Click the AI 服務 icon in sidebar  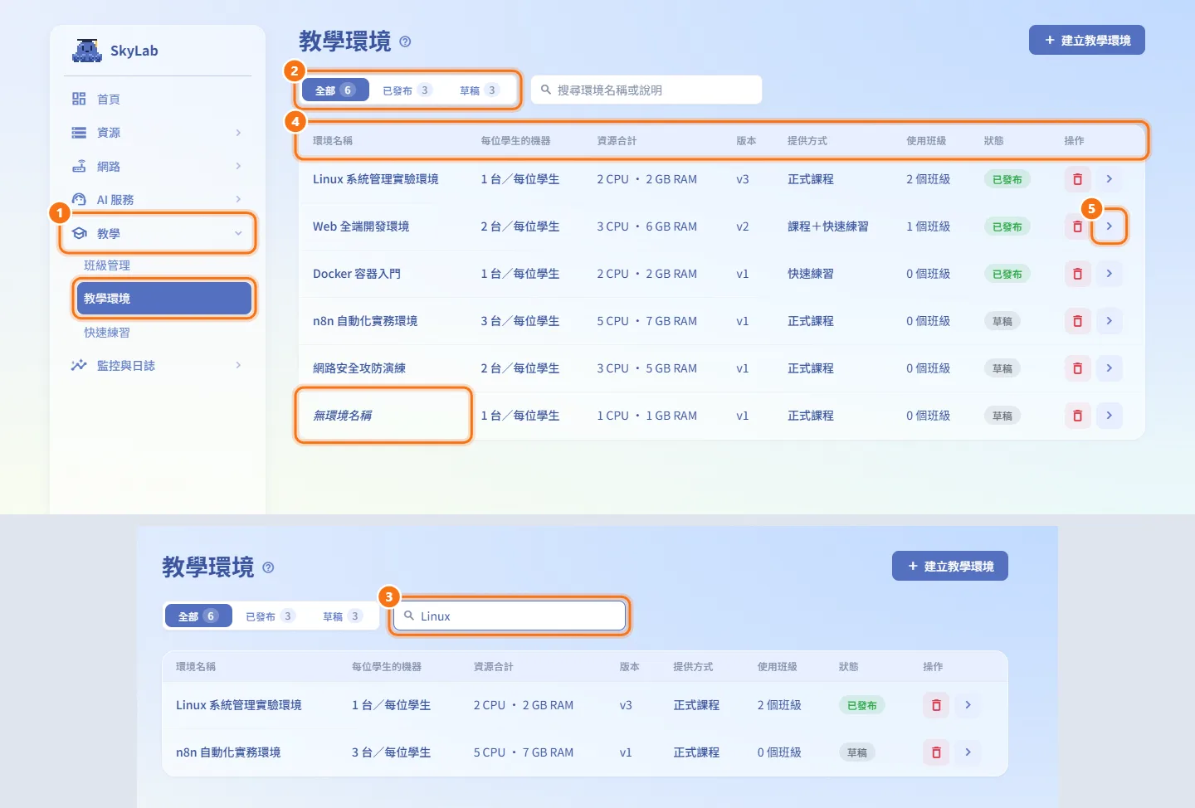(79, 199)
